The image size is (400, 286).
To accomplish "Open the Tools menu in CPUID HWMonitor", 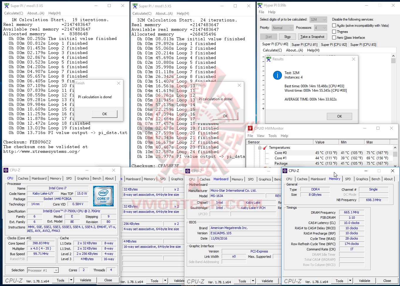I will 273,136.
